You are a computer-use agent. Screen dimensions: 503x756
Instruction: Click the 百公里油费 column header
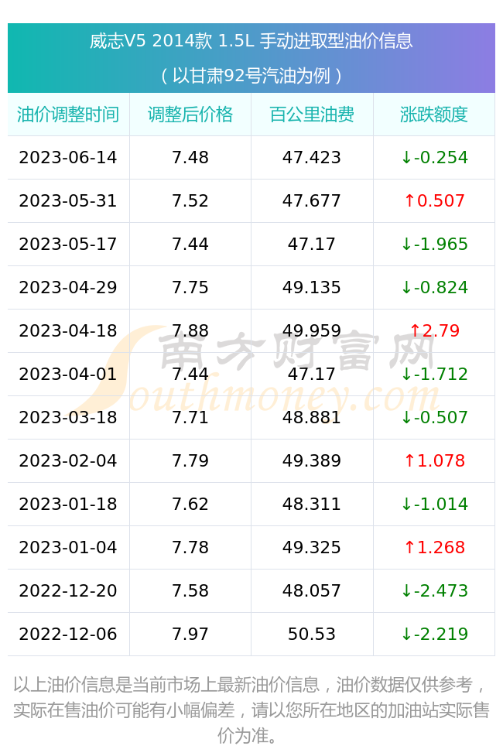312,115
